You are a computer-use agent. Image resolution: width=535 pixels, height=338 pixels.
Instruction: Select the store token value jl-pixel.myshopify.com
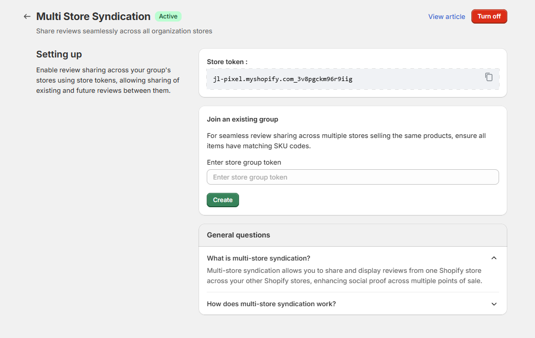point(283,78)
